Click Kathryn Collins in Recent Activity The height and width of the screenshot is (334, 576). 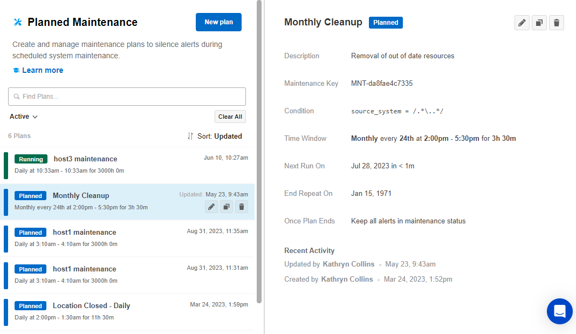tap(349, 264)
